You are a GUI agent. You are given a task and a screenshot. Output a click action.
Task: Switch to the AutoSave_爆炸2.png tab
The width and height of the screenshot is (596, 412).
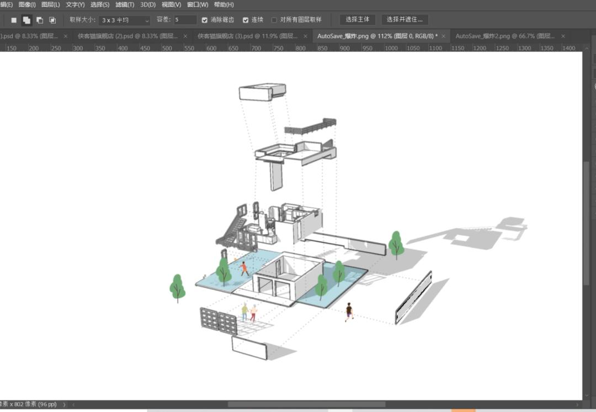pyautogui.click(x=504, y=36)
